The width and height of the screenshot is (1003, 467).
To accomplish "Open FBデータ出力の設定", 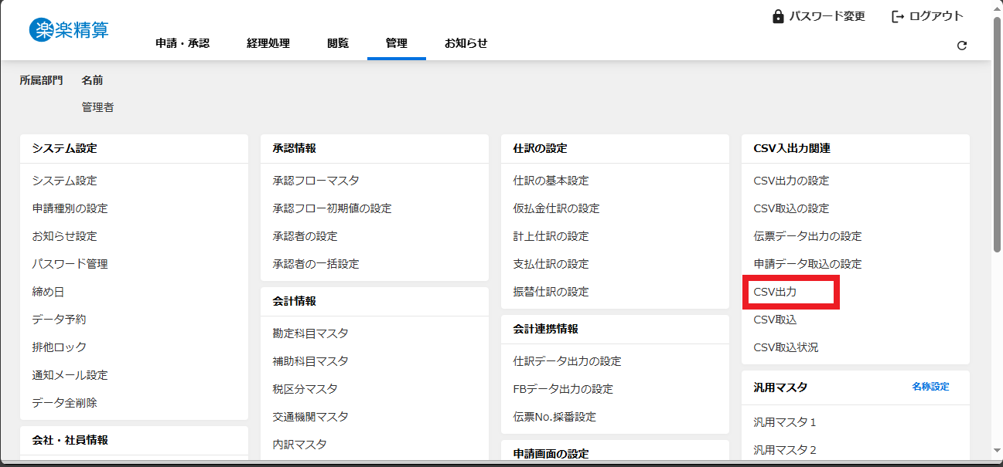I will [x=563, y=389].
